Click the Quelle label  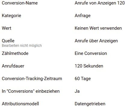coord(8,41)
